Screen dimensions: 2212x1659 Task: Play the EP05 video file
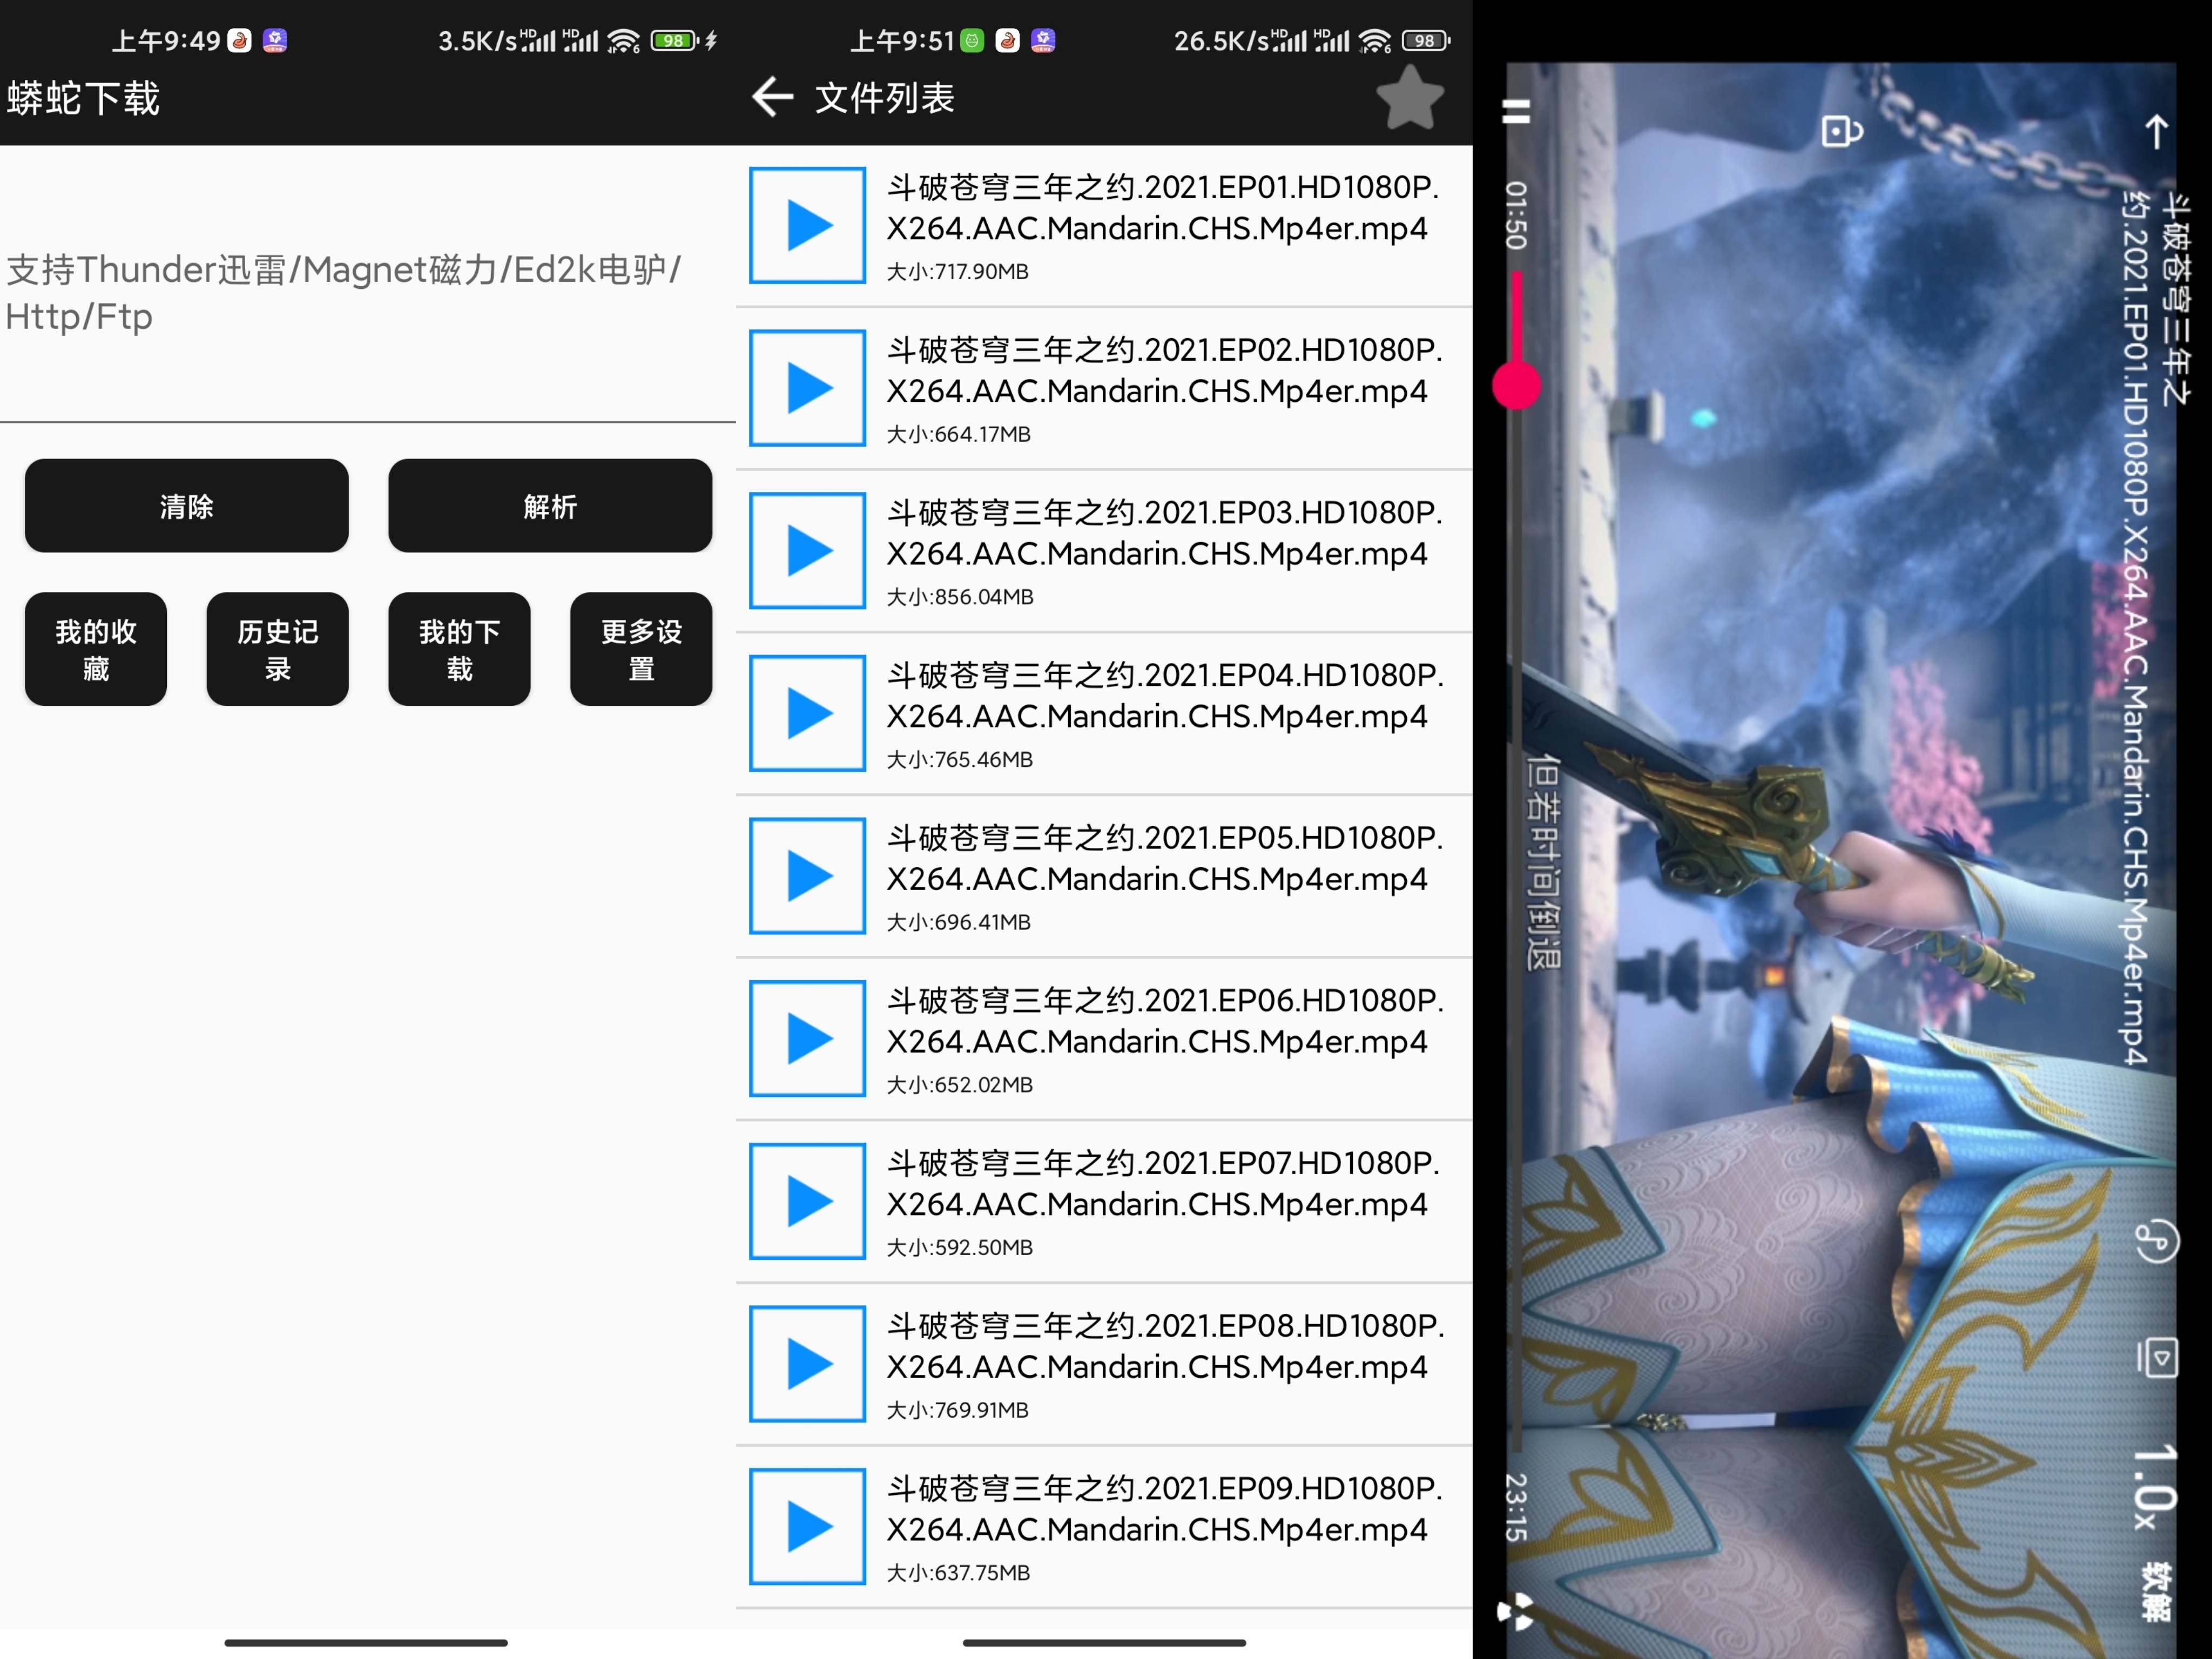pos(807,876)
